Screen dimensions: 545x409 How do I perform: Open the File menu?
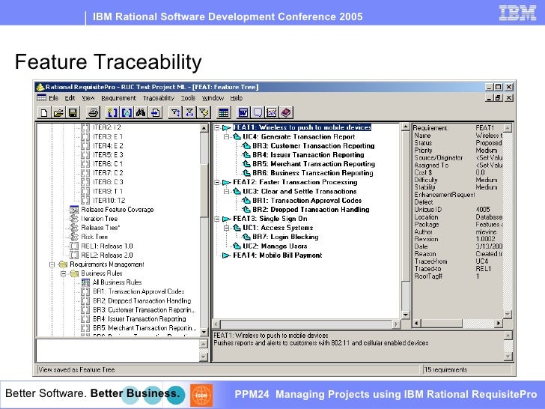point(54,98)
